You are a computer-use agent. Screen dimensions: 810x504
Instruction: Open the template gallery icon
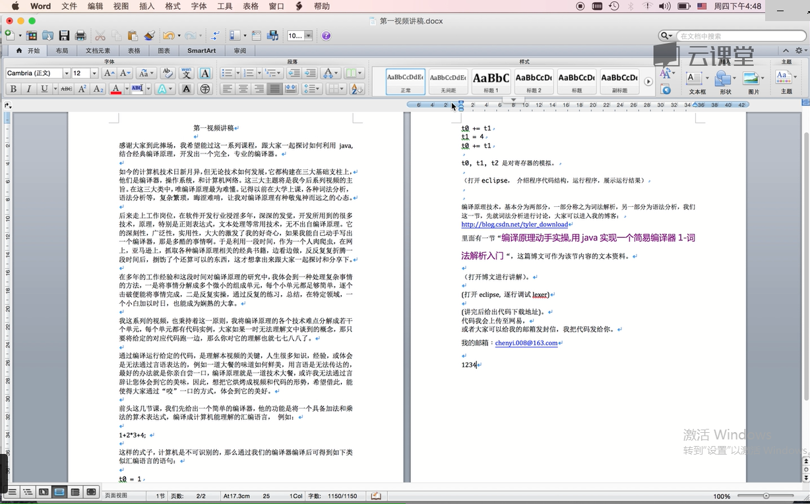[x=31, y=36]
